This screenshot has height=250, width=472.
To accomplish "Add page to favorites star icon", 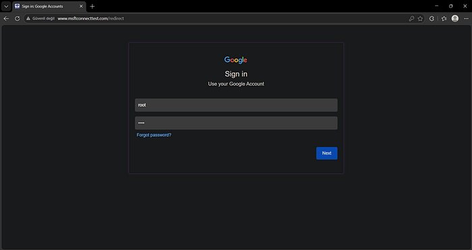I will coord(420,18).
